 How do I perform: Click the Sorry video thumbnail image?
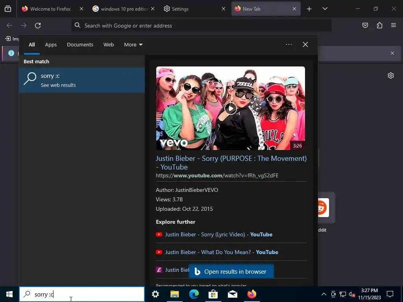(230, 108)
